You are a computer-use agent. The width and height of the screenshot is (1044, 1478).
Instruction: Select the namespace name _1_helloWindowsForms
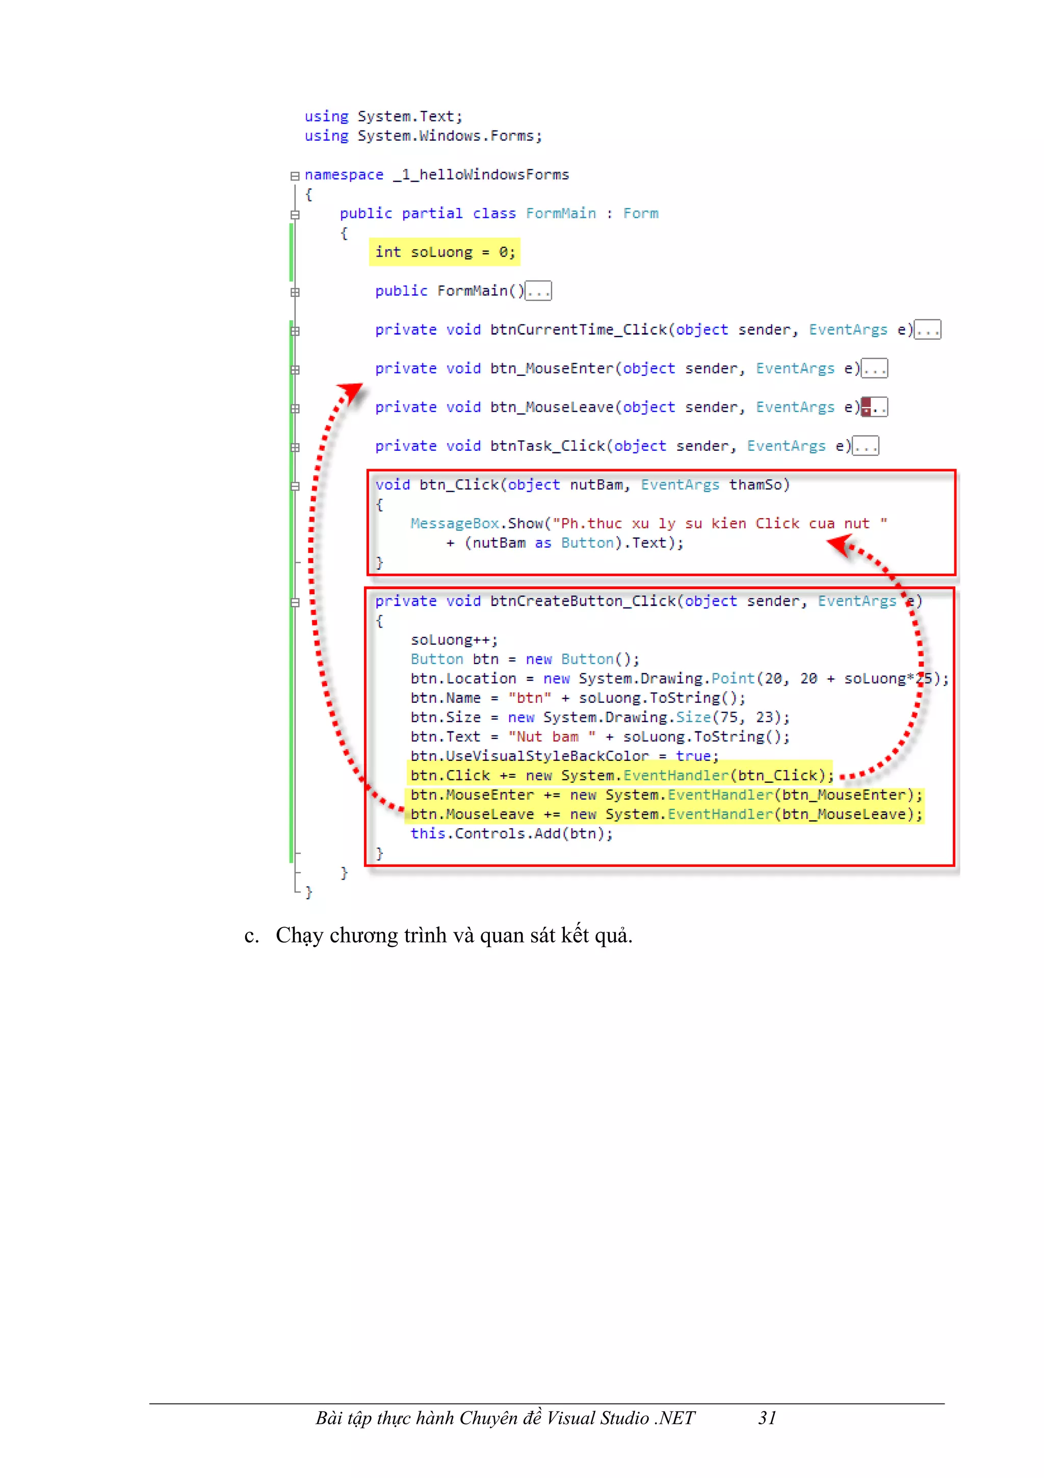[x=481, y=174]
